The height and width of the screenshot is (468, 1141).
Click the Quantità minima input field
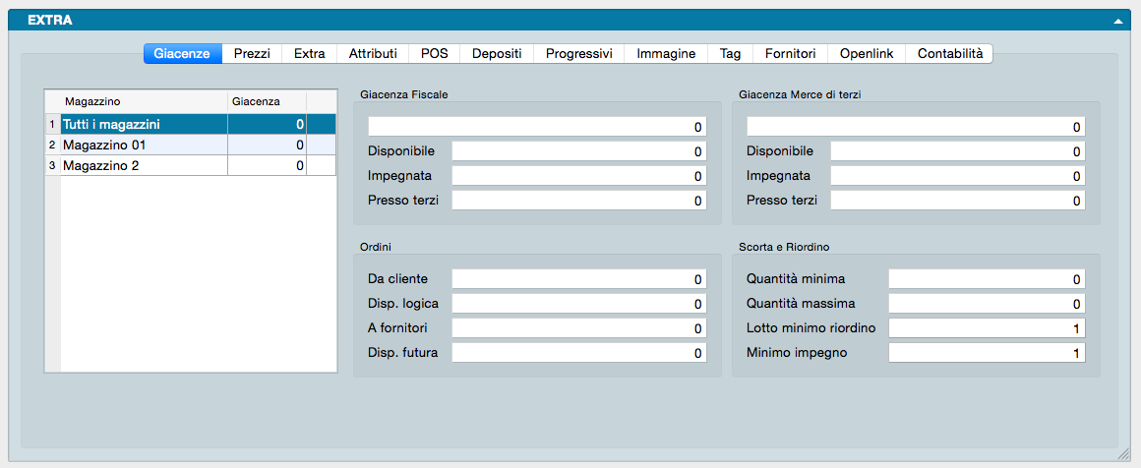pos(986,279)
